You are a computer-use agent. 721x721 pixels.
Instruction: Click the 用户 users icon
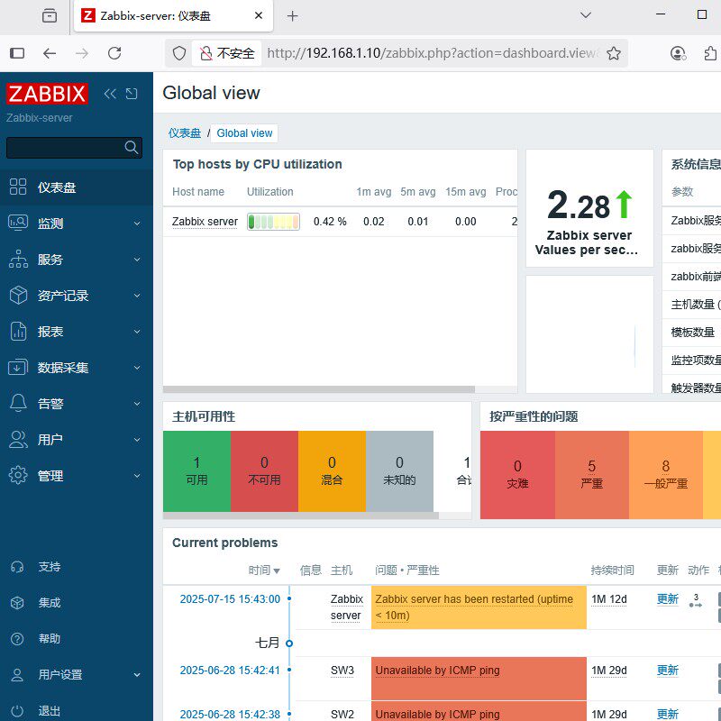pyautogui.click(x=18, y=439)
